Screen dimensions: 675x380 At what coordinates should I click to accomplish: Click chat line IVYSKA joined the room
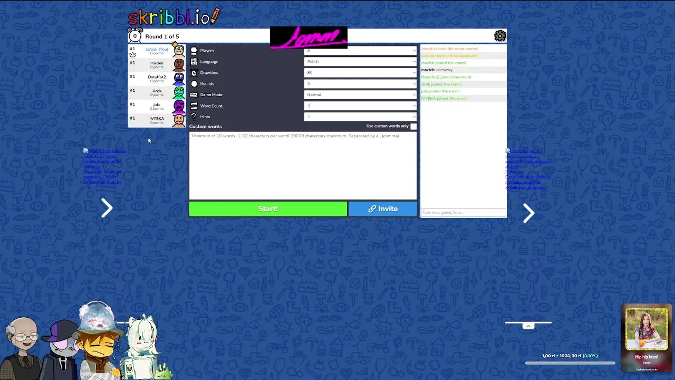pyautogui.click(x=444, y=98)
